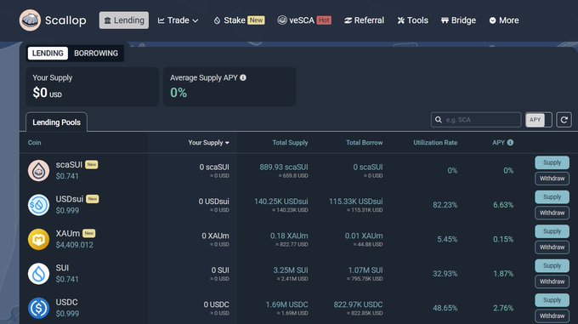This screenshot has width=578, height=324.
Task: Click the Average Supply APY info icon
Action: pyautogui.click(x=243, y=77)
